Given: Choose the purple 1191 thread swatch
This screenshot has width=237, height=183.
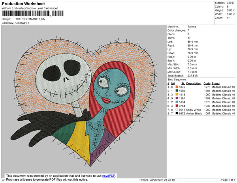Looking at the screenshot, I should point(177,98).
